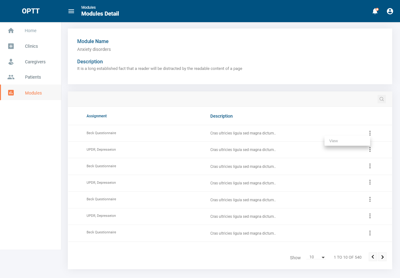Open the Modules sidebar menu item
Image resolution: width=400 pixels, height=278 pixels.
tap(33, 93)
